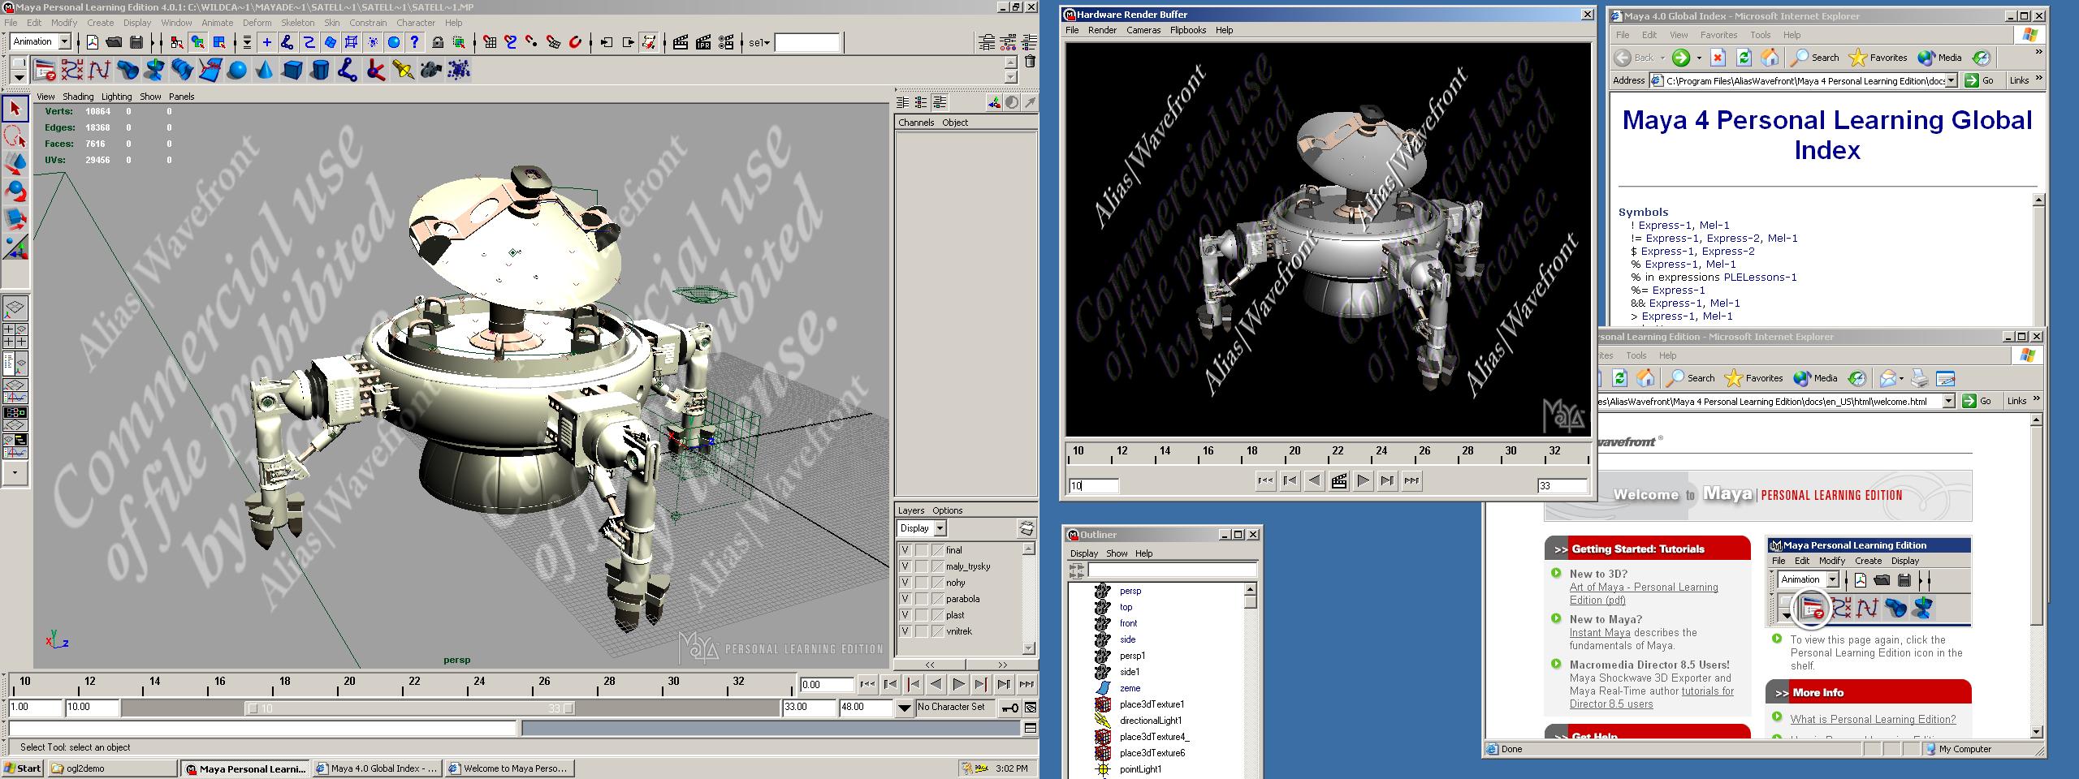Toggle visibility of the nohy layer
Screen dimensions: 2079x779
click(905, 583)
